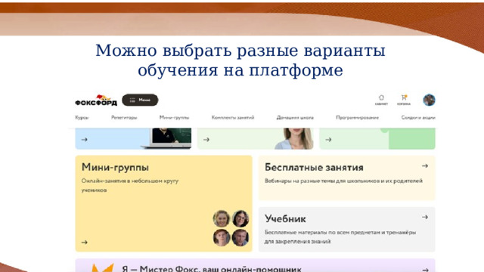Open Комплекты занятий navigation item

[x=233, y=118]
